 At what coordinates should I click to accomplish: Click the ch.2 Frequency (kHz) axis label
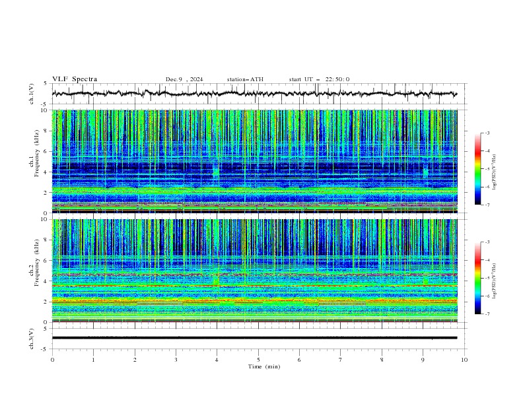[34, 263]
